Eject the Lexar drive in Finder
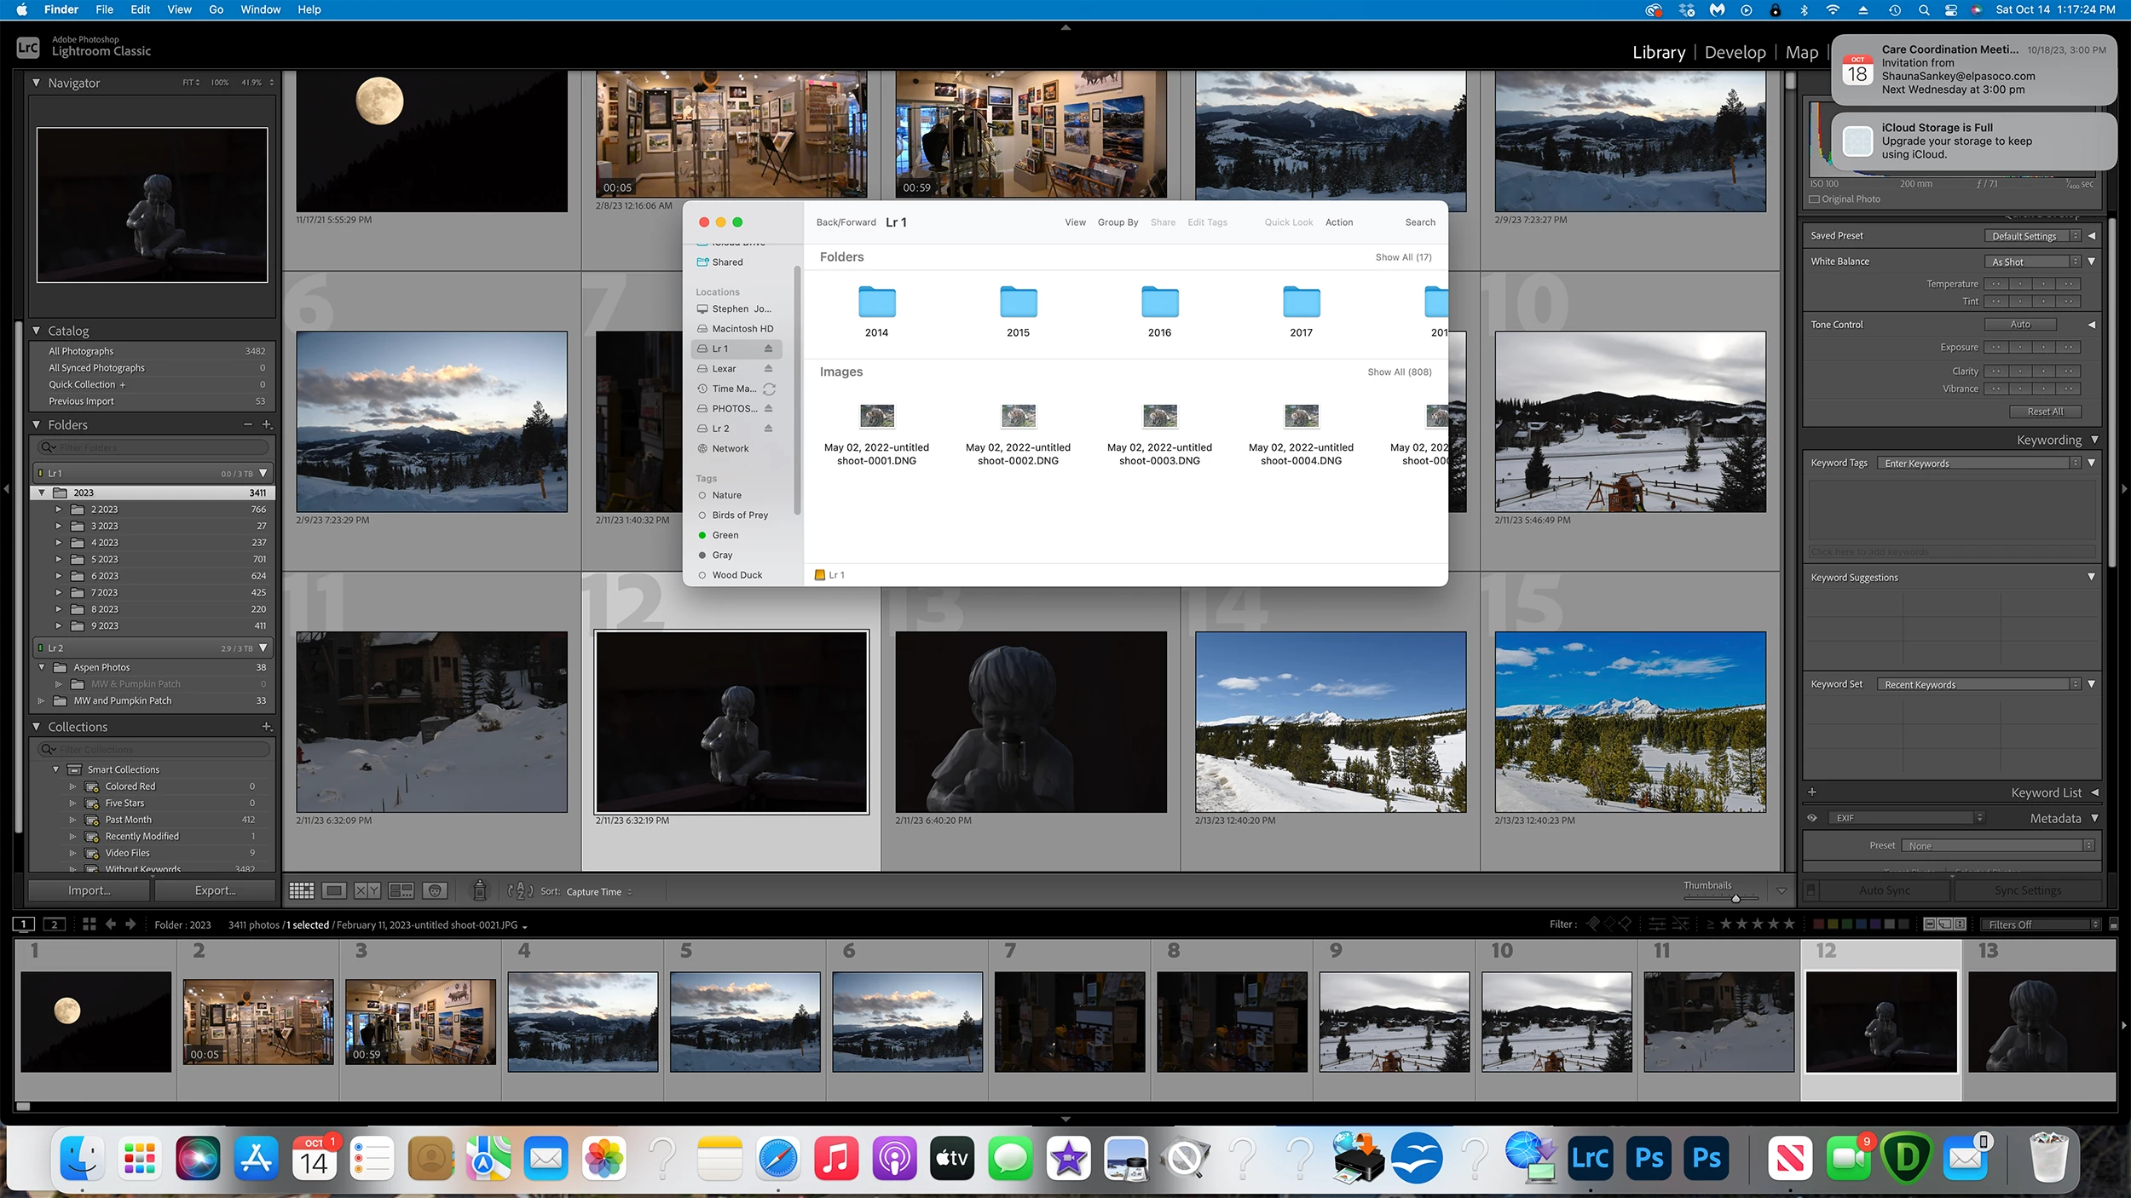The width and height of the screenshot is (2131, 1198). pos(768,369)
